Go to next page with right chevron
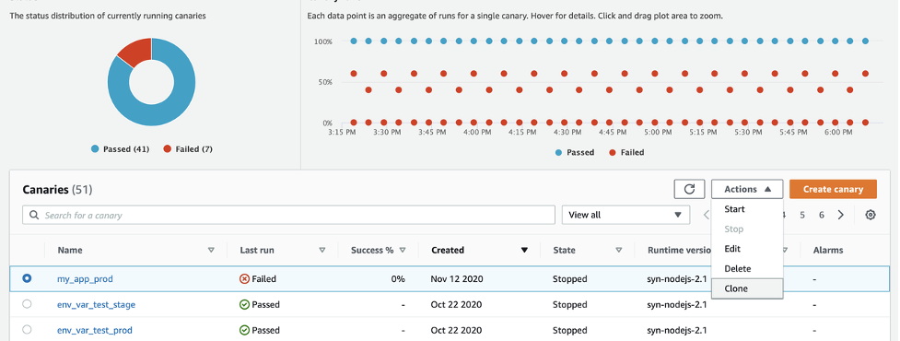This screenshot has height=341, width=900. click(841, 215)
